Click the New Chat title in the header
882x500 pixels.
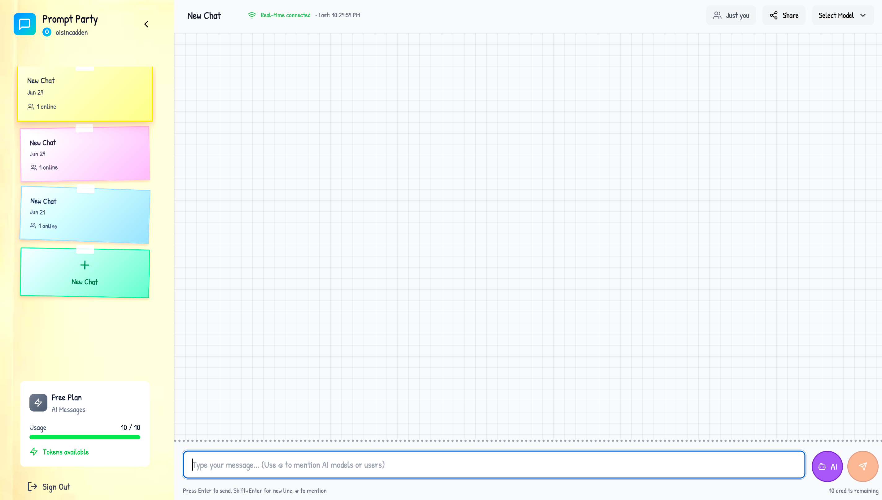pyautogui.click(x=204, y=16)
